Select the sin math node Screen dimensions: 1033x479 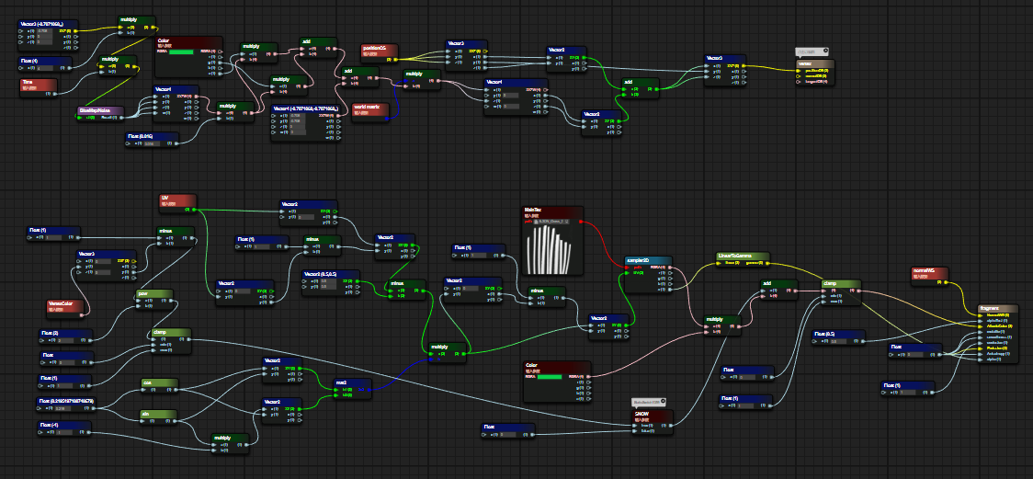(158, 415)
